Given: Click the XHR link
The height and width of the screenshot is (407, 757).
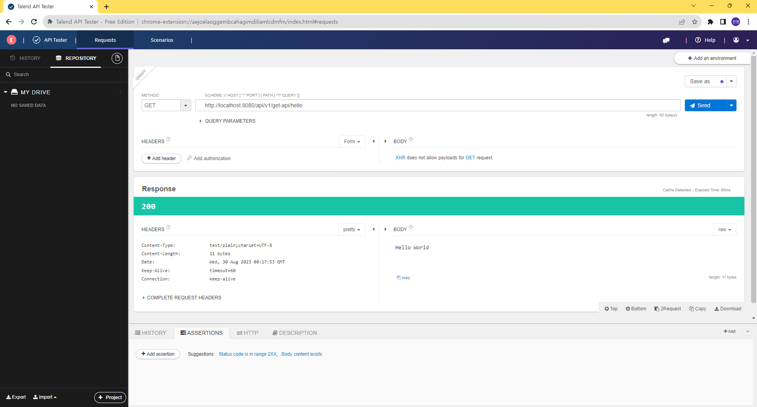Looking at the screenshot, I should pyautogui.click(x=400, y=158).
